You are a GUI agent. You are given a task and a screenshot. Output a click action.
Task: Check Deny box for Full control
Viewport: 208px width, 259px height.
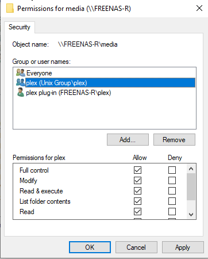tap(172, 170)
